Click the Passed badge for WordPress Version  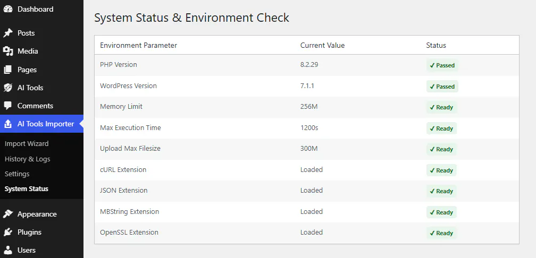[x=442, y=87]
